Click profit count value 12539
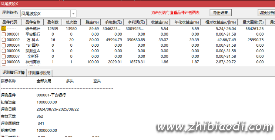 [x=53, y=29]
